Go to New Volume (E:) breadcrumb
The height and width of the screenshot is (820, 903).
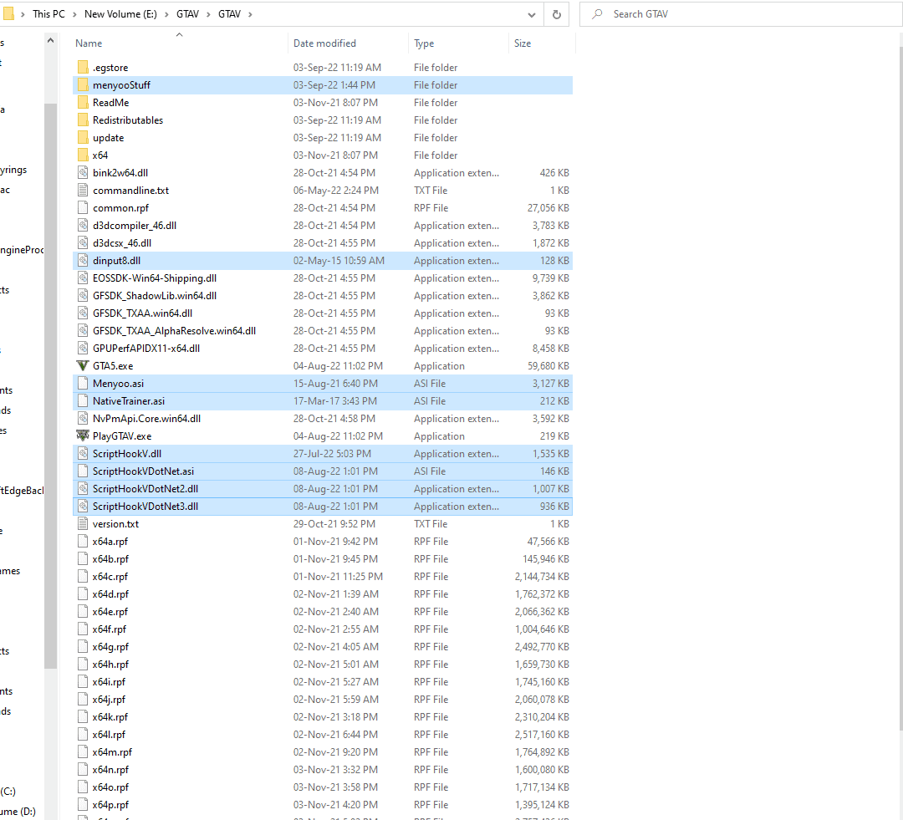pyautogui.click(x=120, y=14)
